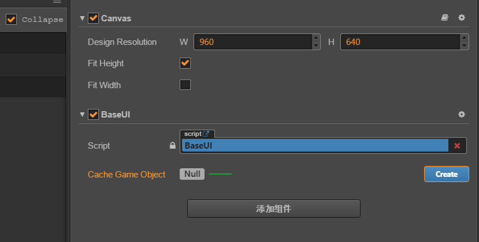Screen dimensions: 479x242
Task: Click the Create button for Cache Game Object
Action: tap(446, 174)
